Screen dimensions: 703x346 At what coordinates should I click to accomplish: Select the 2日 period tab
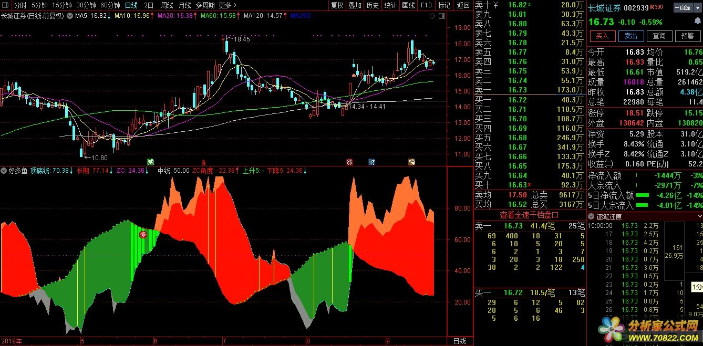click(149, 5)
